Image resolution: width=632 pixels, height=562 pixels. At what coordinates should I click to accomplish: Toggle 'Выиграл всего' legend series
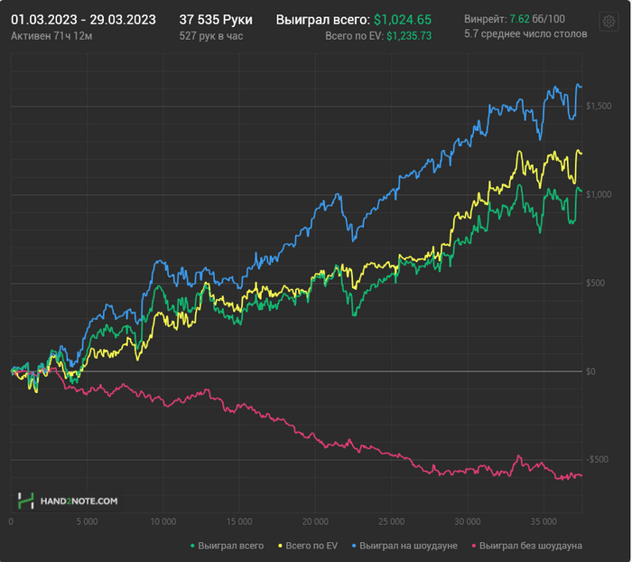coord(227,546)
